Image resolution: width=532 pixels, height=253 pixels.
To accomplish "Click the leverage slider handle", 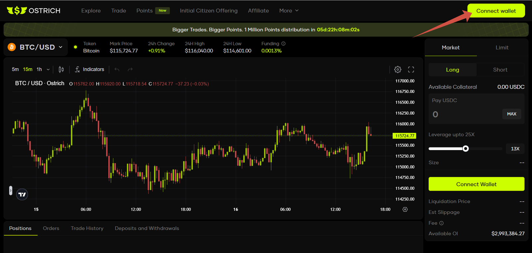I will [x=465, y=148].
